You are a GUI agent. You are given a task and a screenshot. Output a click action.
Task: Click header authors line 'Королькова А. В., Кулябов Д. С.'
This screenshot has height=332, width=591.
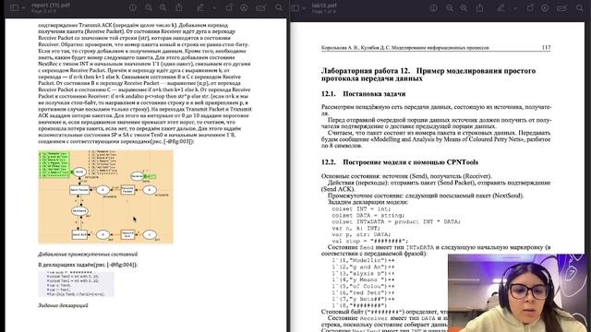[355, 47]
